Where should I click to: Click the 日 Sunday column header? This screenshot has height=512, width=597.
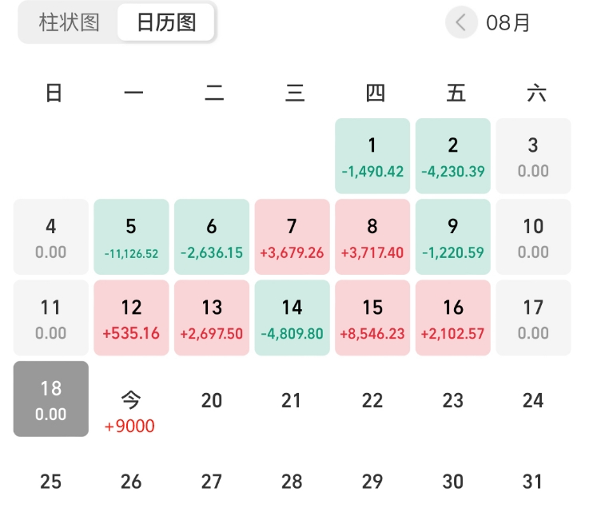pos(54,93)
